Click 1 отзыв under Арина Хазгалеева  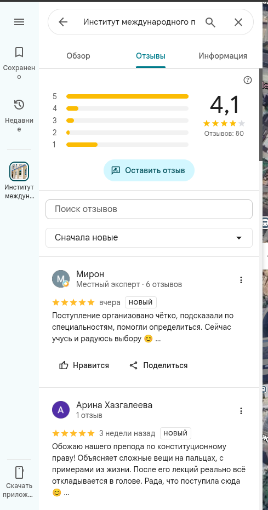tap(89, 415)
